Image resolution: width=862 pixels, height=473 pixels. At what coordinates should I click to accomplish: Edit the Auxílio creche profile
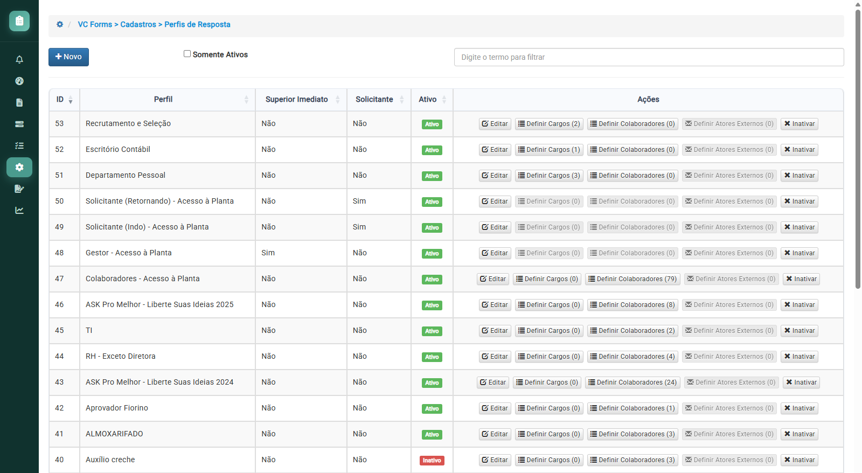click(495, 460)
